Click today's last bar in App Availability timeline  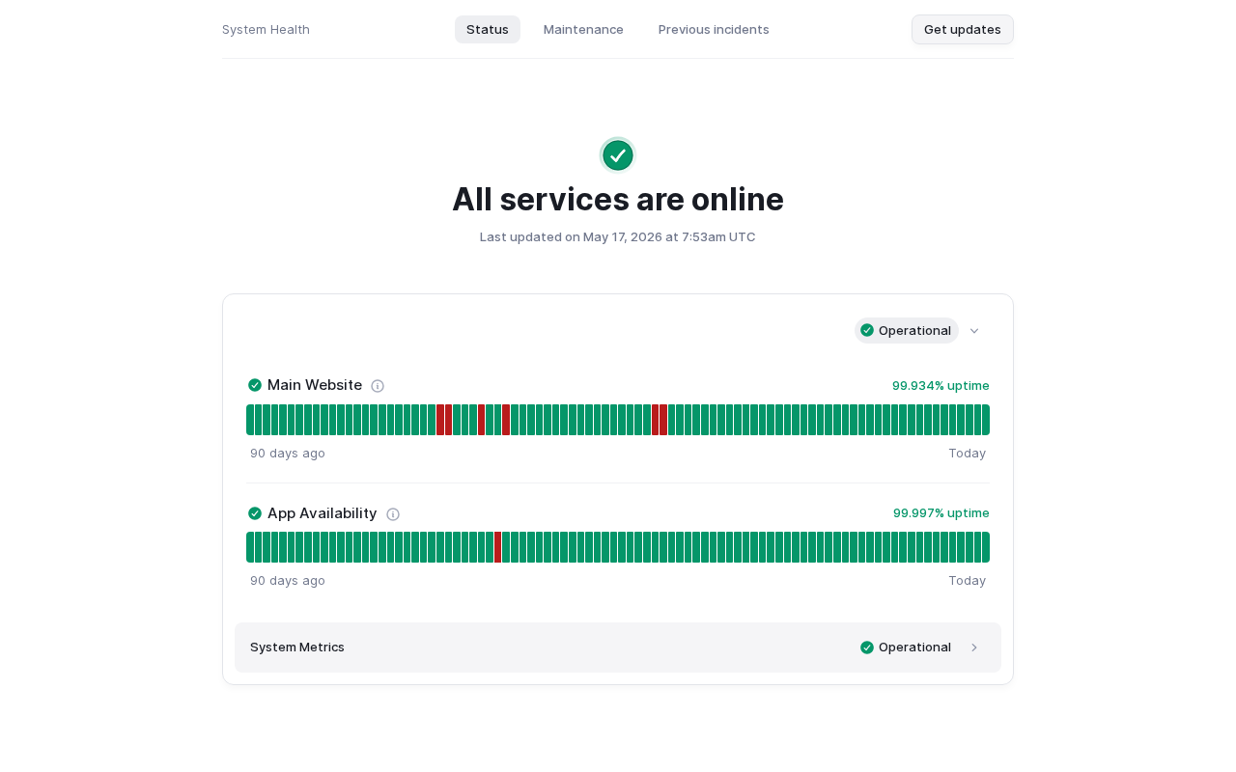coord(986,547)
